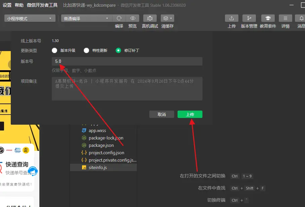Screen dimensions: 305x207
Task: Focus the 项目备注 text area
Action: point(127,89)
